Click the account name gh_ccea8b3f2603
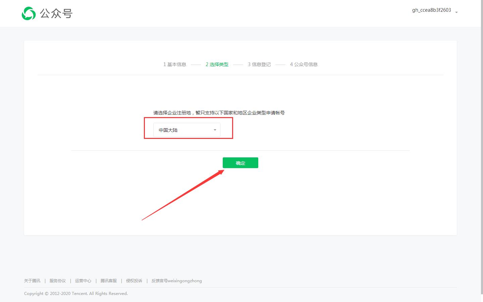This screenshot has height=302, width=483. click(x=431, y=10)
